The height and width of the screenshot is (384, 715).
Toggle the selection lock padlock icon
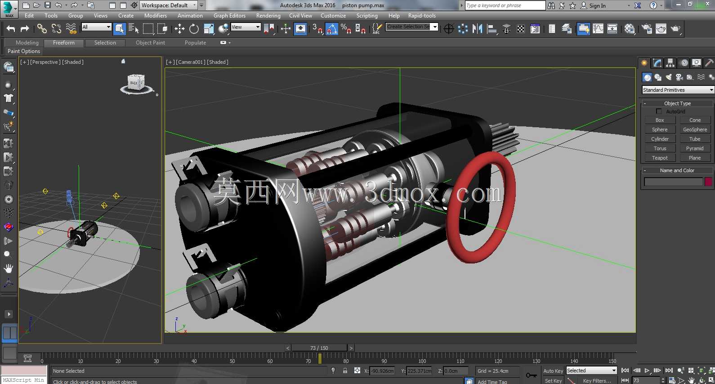[345, 371]
